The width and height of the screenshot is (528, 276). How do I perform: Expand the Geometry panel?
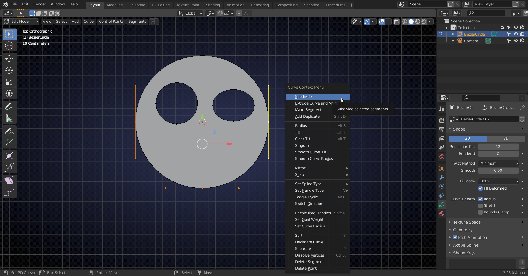(463, 230)
